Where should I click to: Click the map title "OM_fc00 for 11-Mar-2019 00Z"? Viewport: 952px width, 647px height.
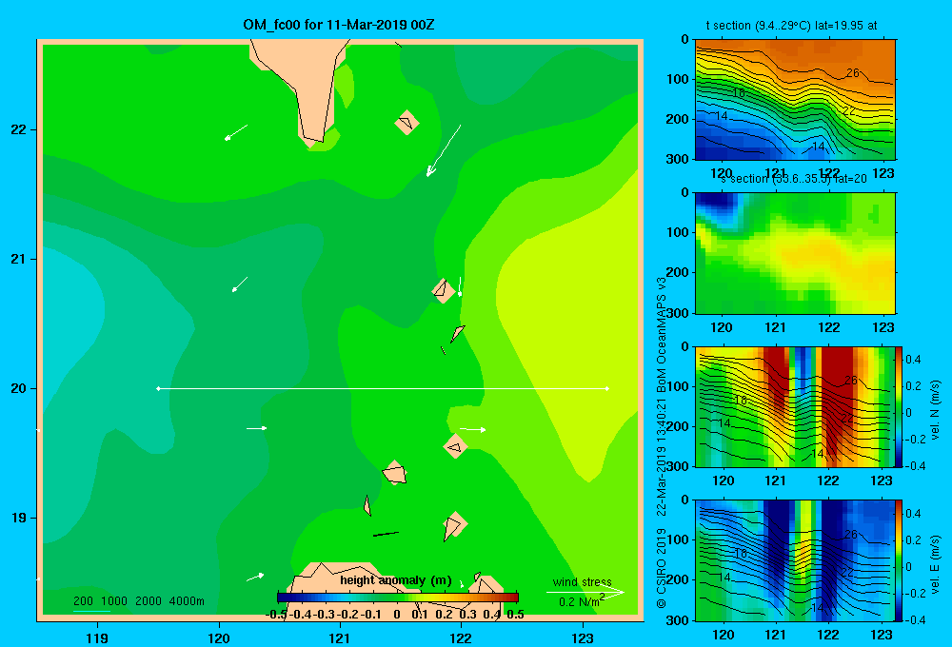pyautogui.click(x=338, y=25)
